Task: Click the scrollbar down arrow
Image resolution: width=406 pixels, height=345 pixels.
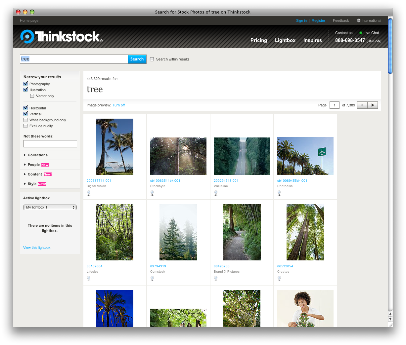Action: pyautogui.click(x=390, y=319)
